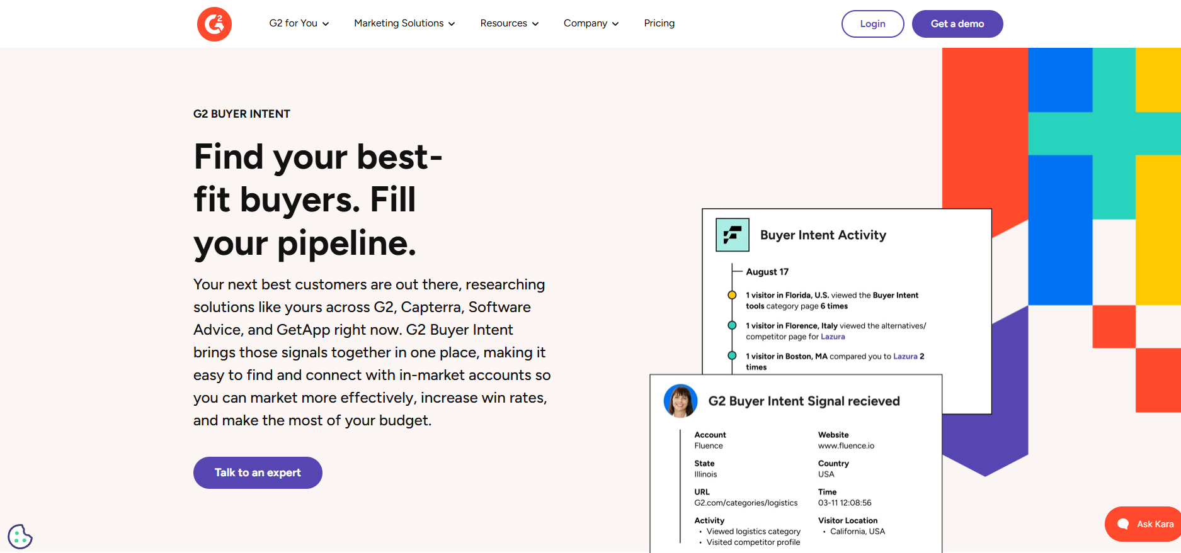This screenshot has height=553, width=1181.
Task: Click the Login button
Action: pyautogui.click(x=872, y=24)
